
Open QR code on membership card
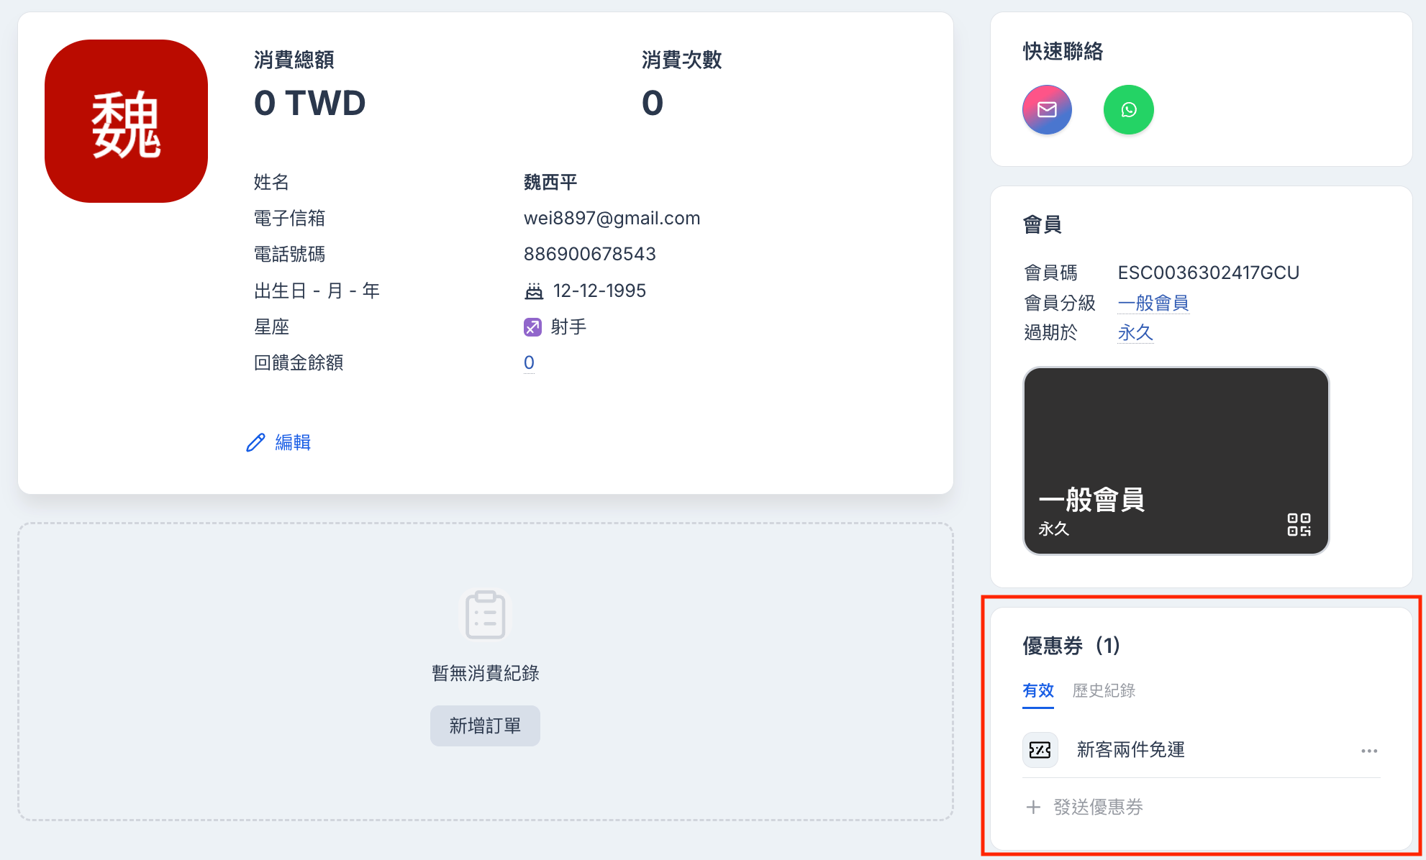(1299, 524)
